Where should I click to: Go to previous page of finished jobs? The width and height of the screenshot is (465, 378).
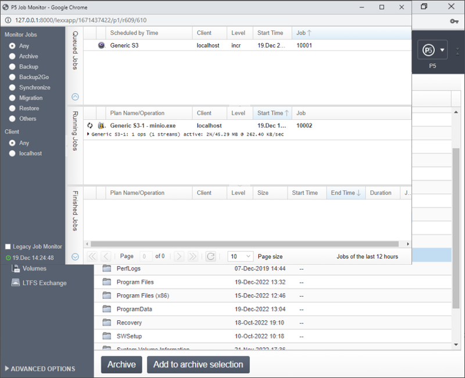pyautogui.click(x=106, y=256)
